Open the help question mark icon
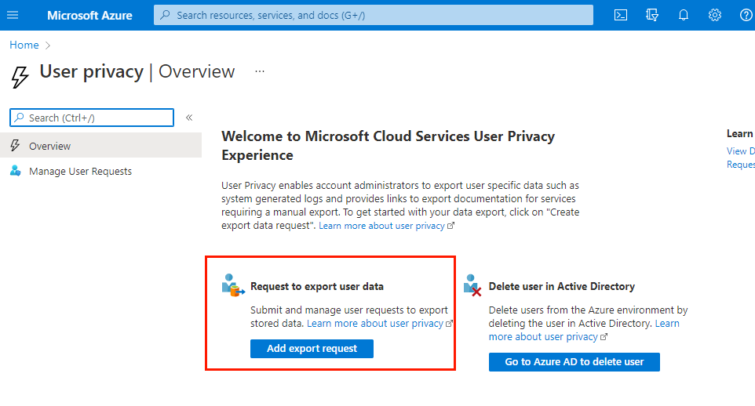 746,15
